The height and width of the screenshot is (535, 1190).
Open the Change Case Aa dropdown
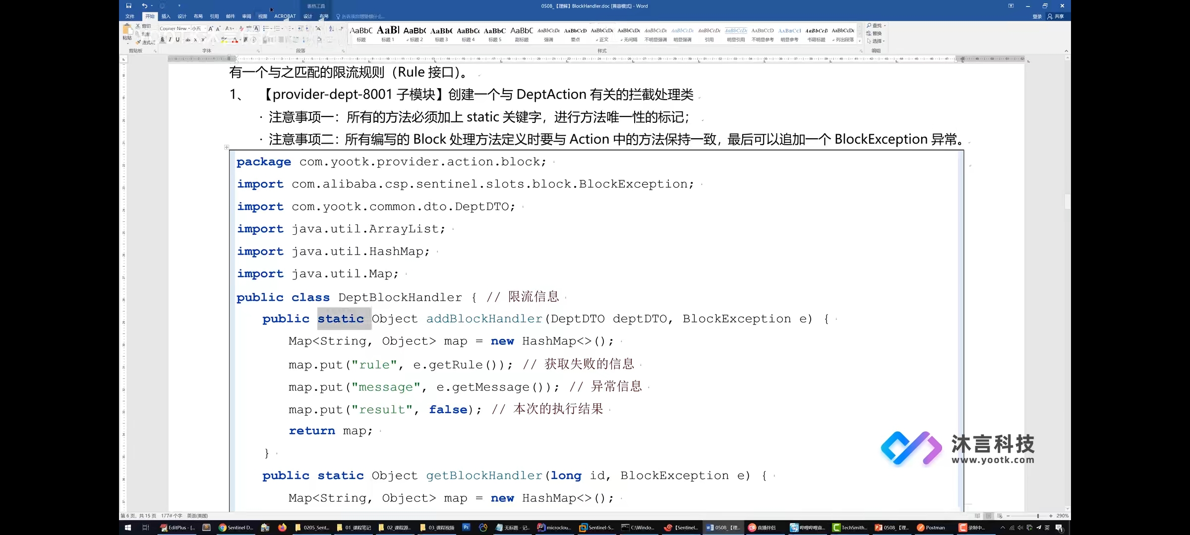[x=229, y=28]
